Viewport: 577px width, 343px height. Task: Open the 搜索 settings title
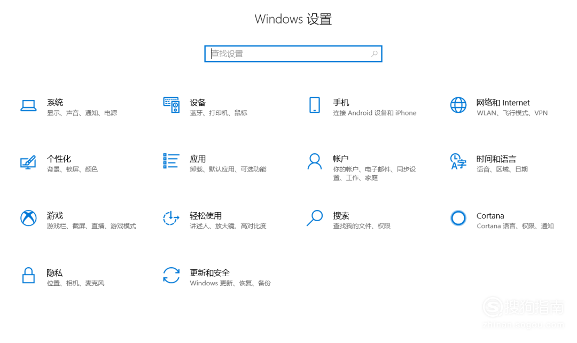pos(341,216)
